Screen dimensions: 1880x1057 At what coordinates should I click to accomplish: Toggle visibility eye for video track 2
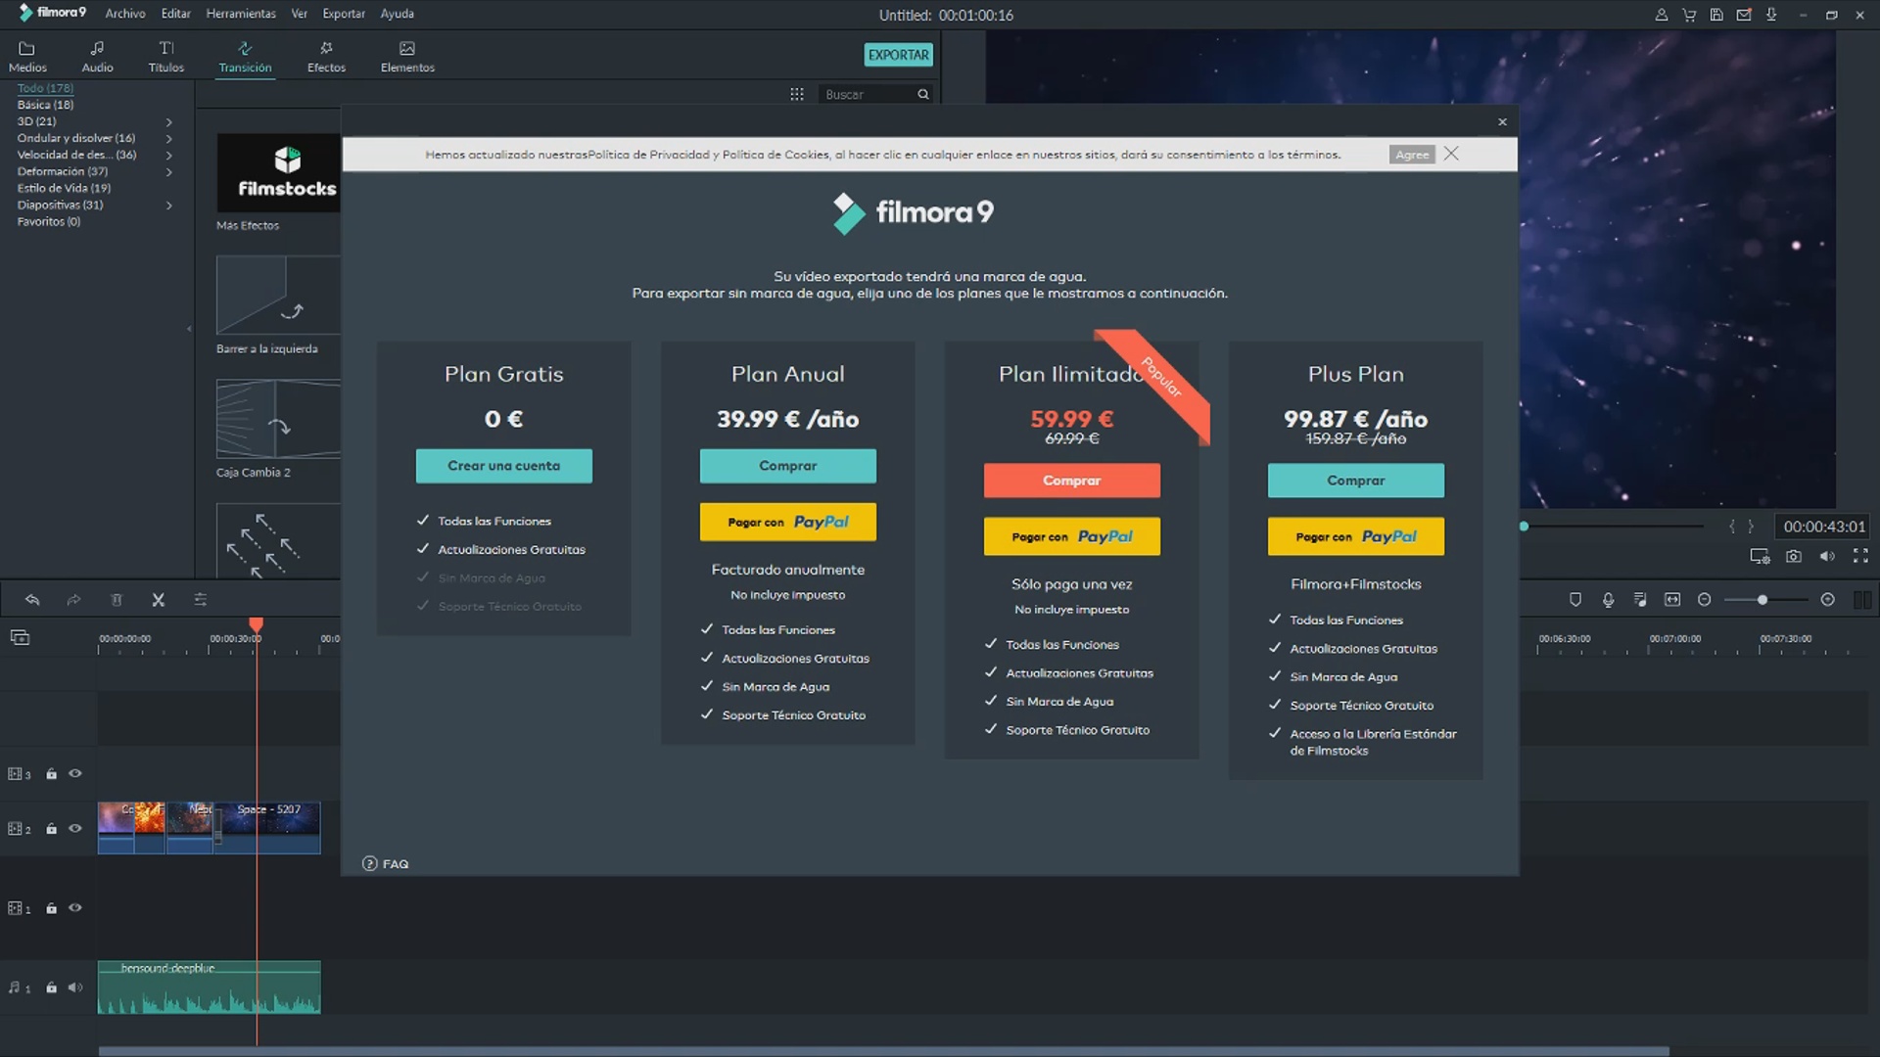74,829
